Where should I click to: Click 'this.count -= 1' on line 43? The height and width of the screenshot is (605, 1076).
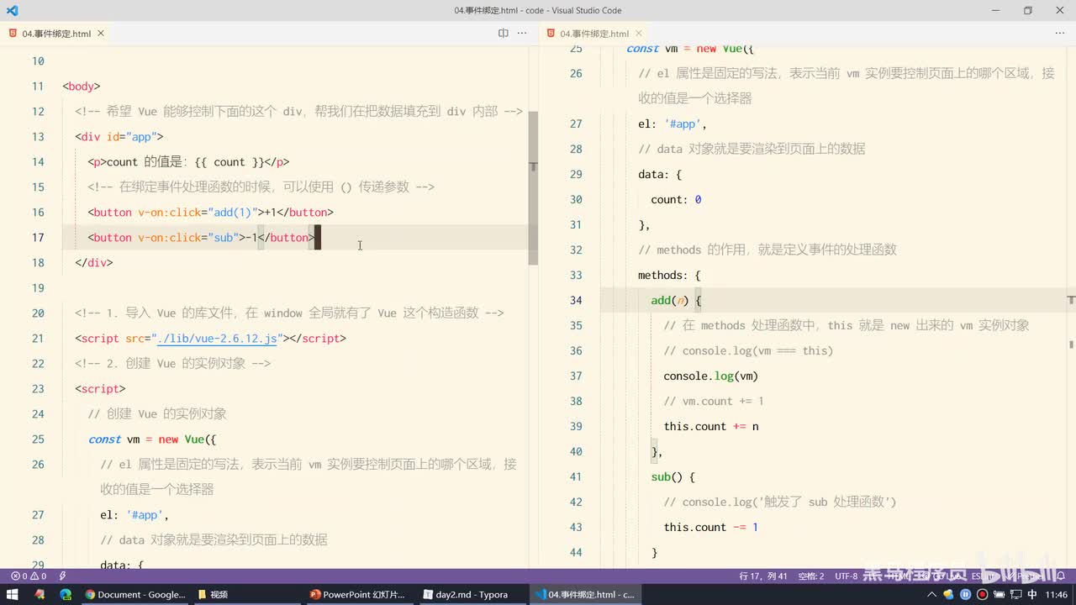click(x=711, y=527)
